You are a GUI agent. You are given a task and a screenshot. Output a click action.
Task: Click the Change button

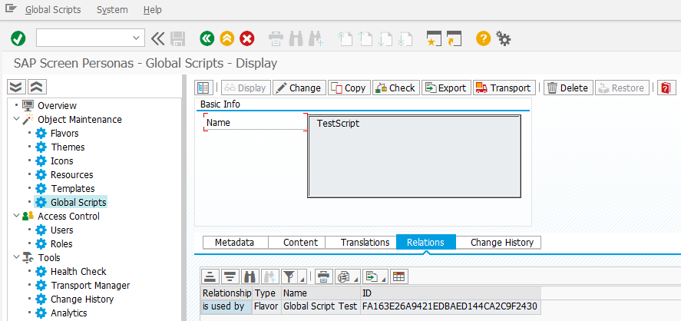[x=299, y=88]
